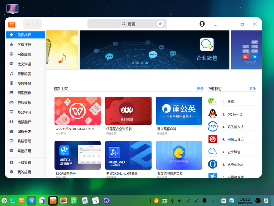274x206 pixels.
Task: Click 更多 next to 下载排行 list
Action: [252, 89]
